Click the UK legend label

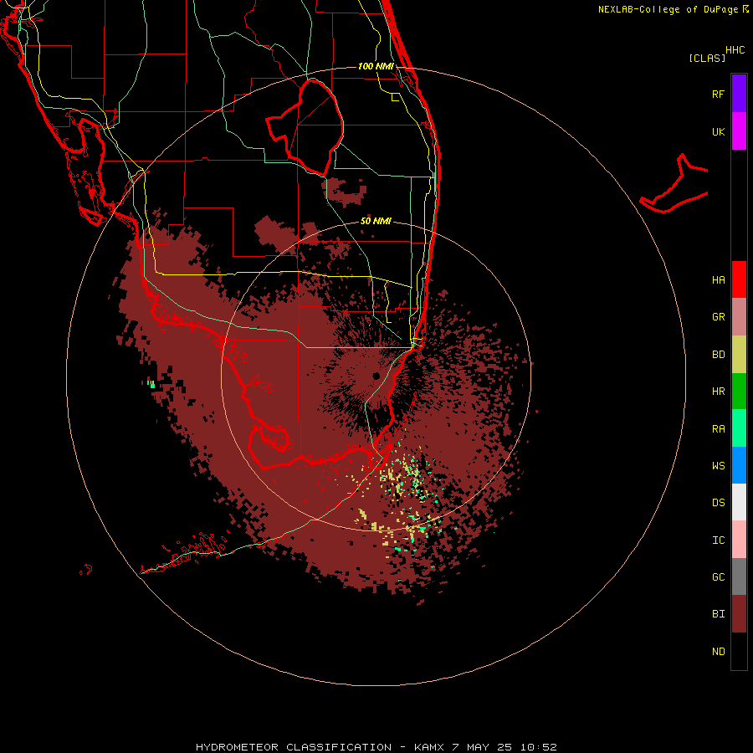click(718, 131)
